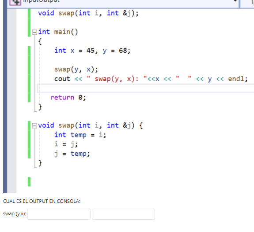Collapse the int main() function block
Image resolution: width=254 pixels, height=232 pixels.
point(34,32)
